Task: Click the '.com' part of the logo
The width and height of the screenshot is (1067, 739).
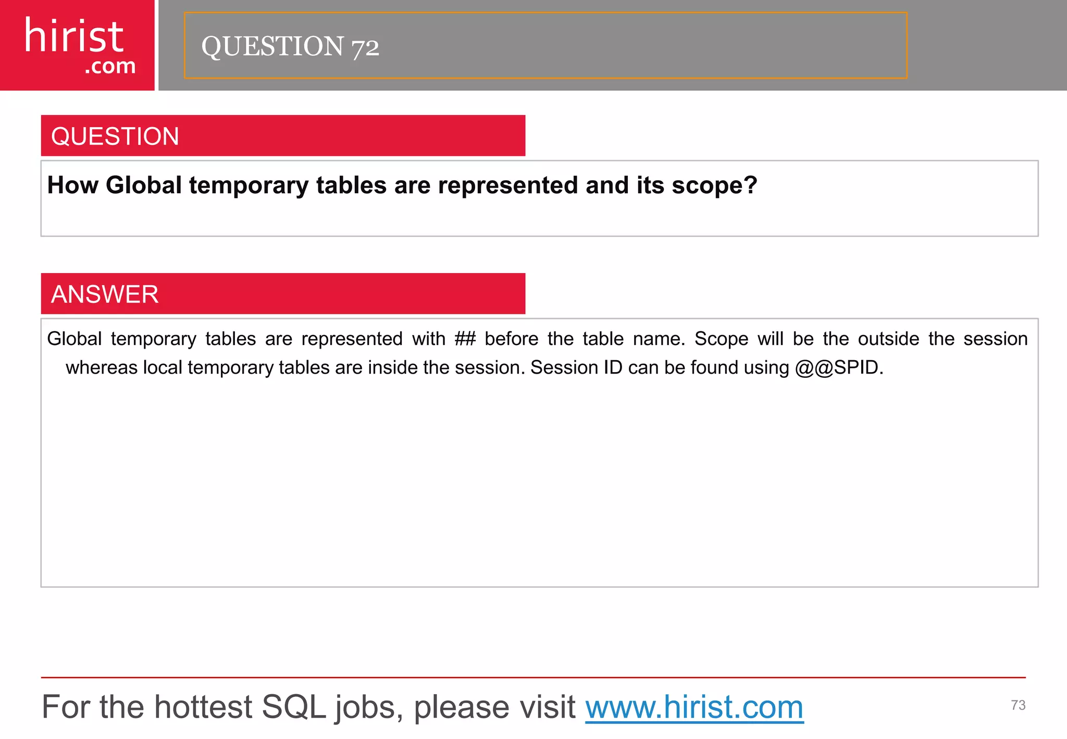Action: tap(110, 66)
